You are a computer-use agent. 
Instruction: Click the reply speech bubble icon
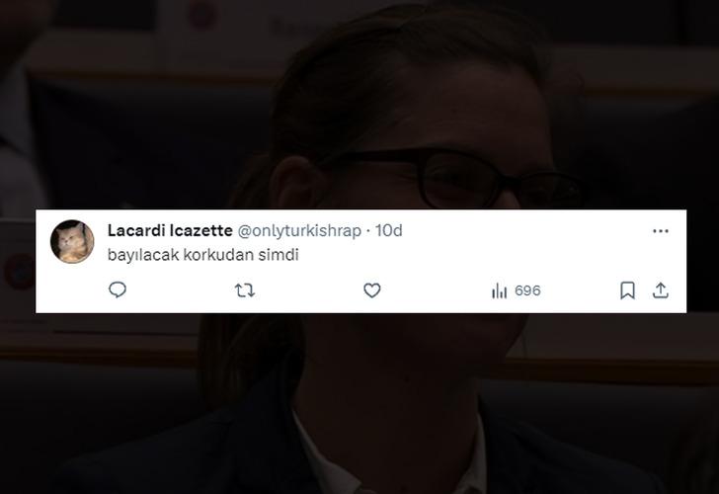pos(118,289)
